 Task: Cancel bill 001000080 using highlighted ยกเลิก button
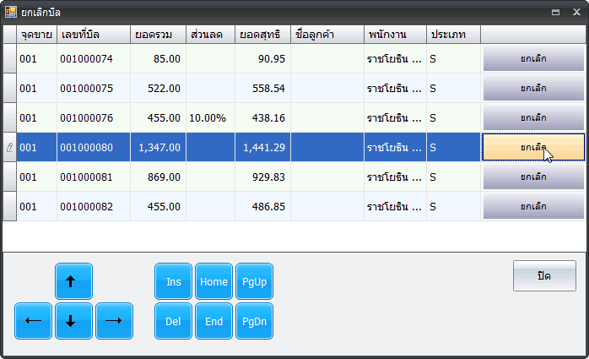[x=532, y=147]
